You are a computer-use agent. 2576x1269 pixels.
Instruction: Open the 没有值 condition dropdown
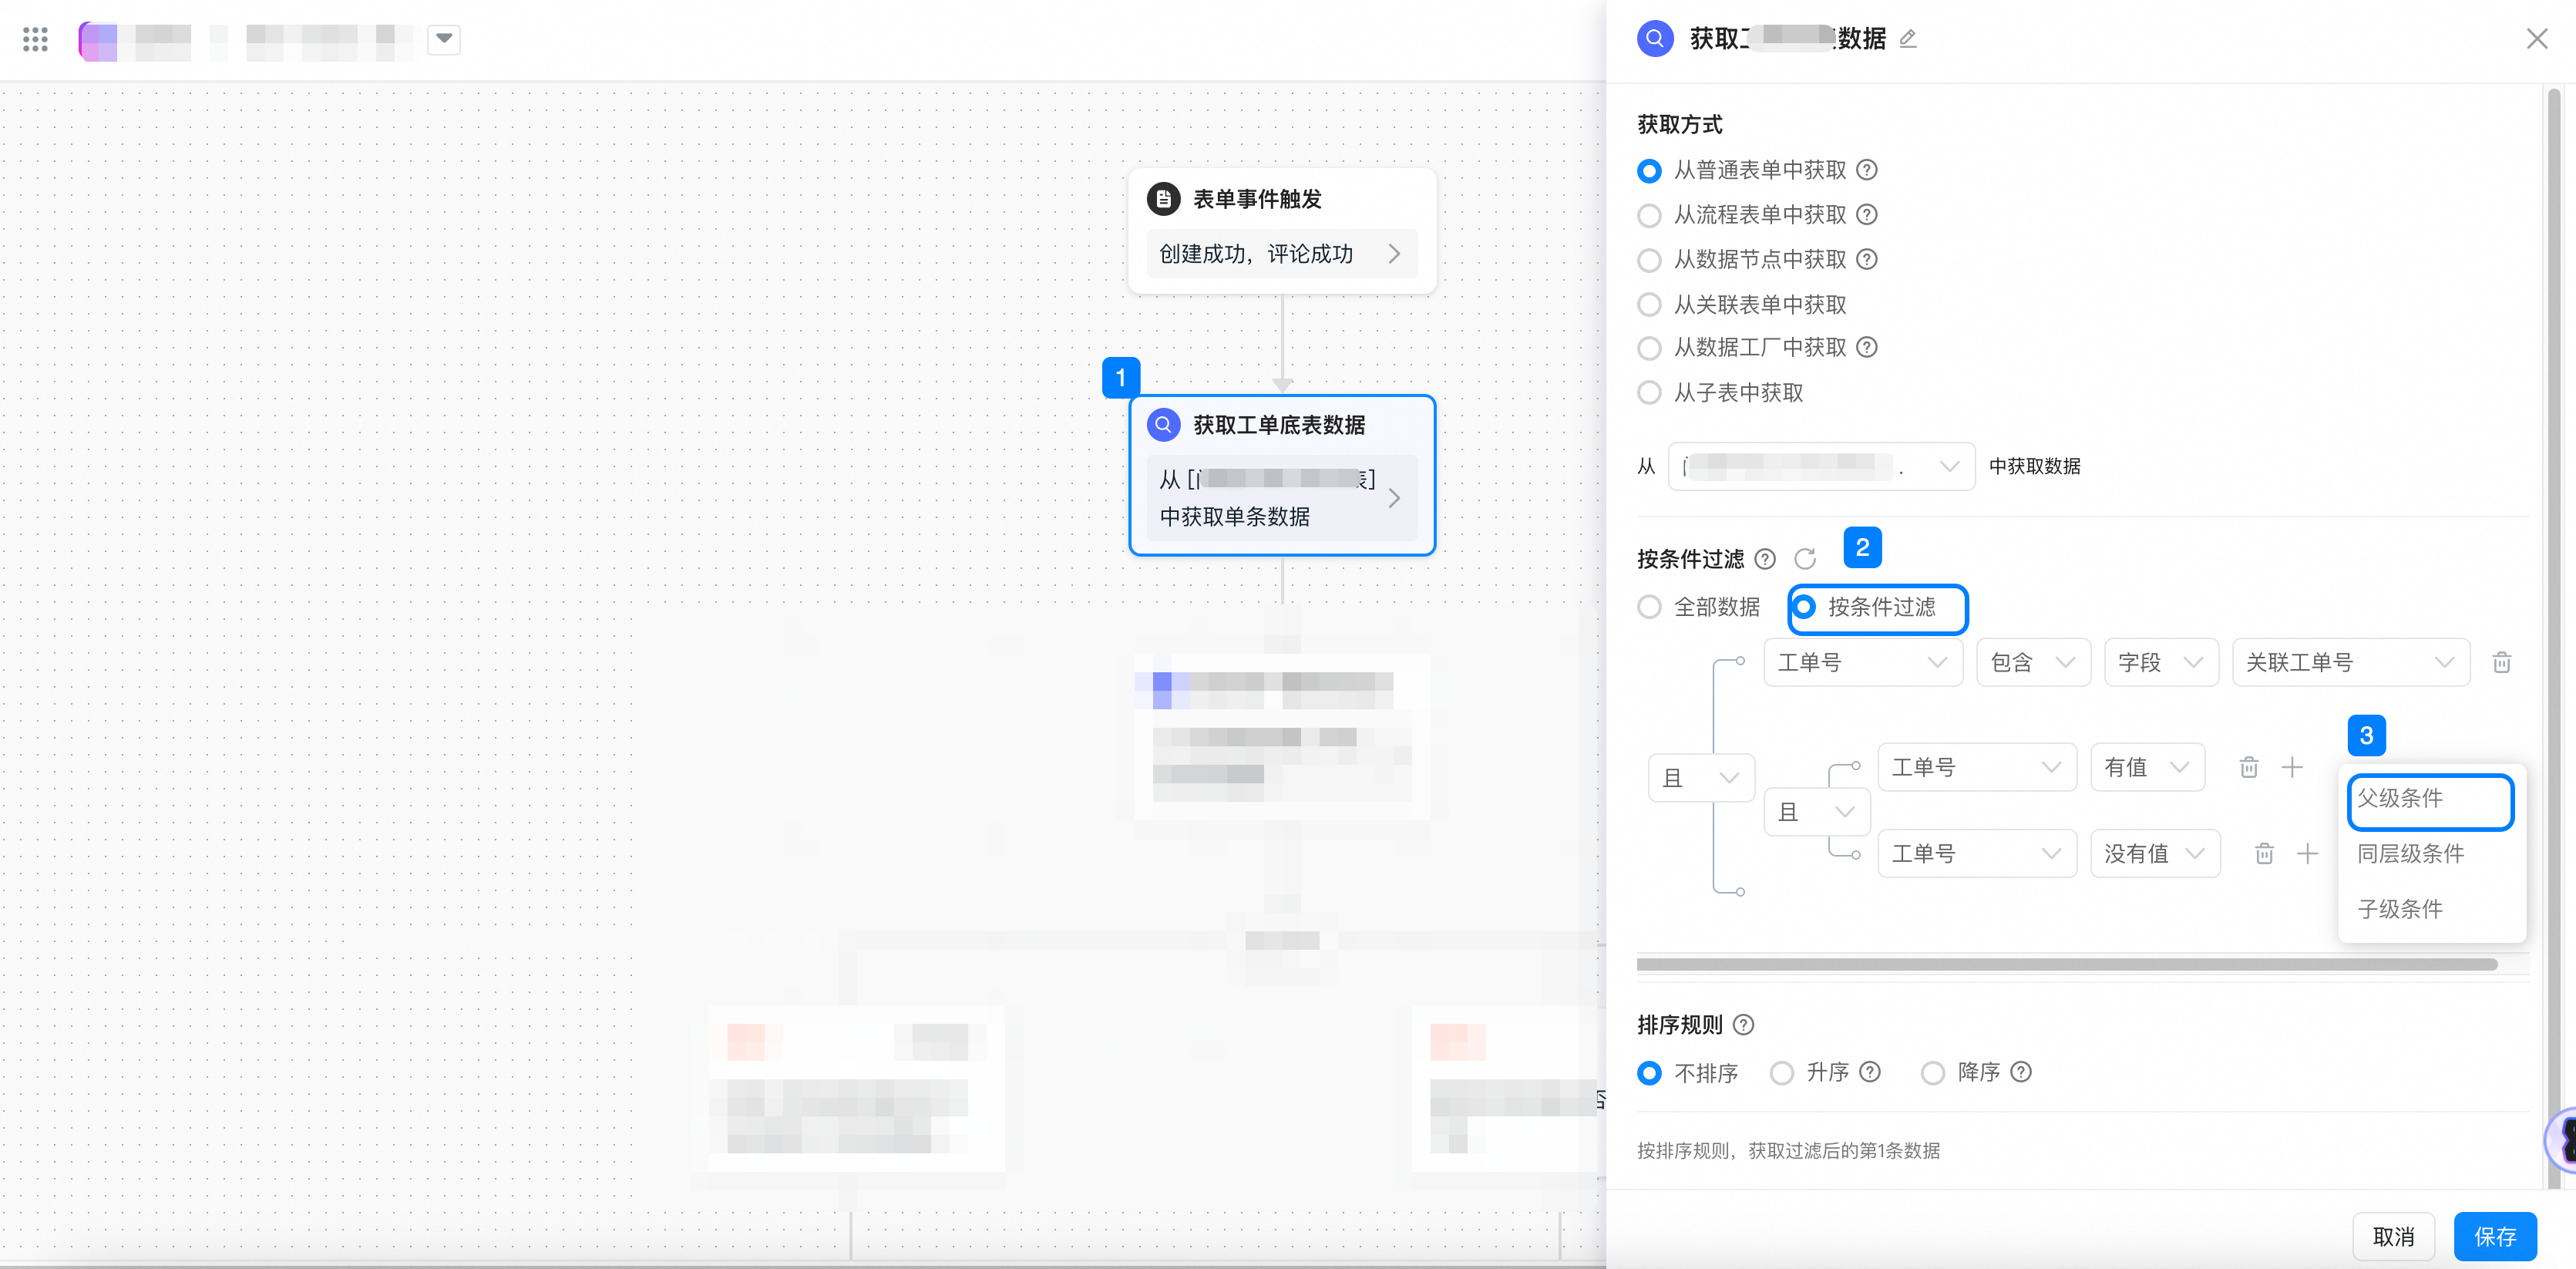[2154, 853]
